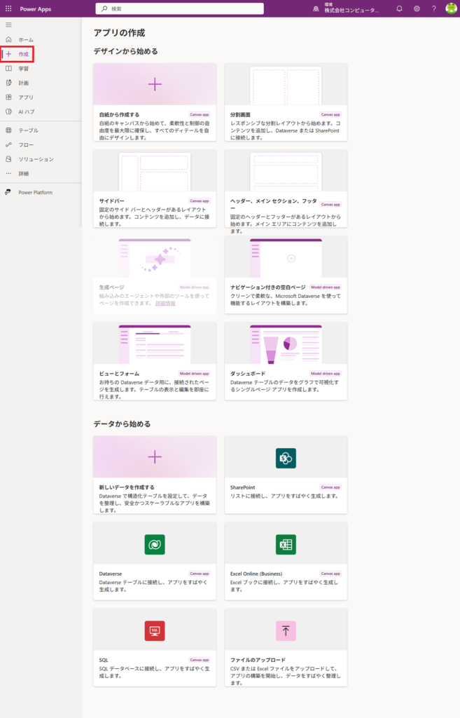Click the SharePoint icon
Screen dimensions: 460x718
(286, 458)
